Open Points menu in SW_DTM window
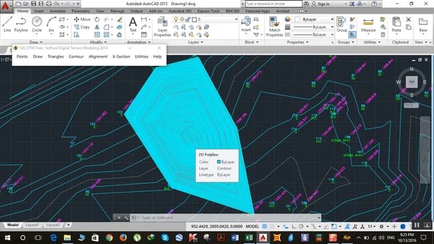 (x=22, y=56)
